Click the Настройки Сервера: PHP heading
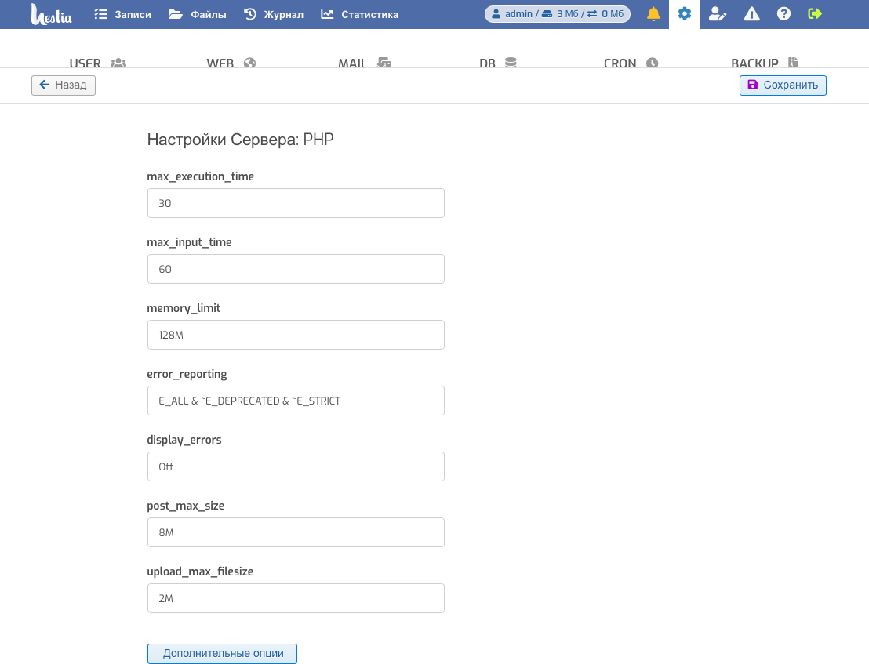 pyautogui.click(x=240, y=140)
